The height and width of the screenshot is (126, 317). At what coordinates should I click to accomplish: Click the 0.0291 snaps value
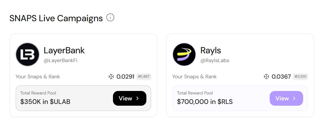click(x=125, y=77)
